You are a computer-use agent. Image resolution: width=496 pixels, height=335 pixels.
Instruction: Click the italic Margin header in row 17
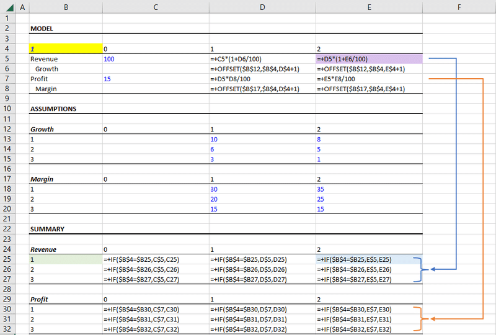[x=42, y=179]
